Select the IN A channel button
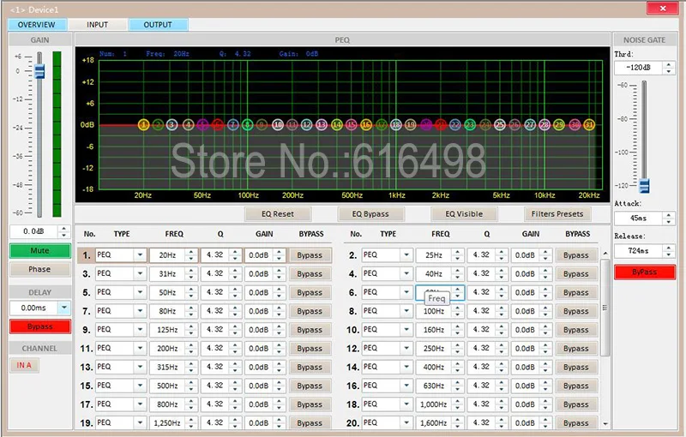Screen dimensions: 686x437 [x=24, y=365]
